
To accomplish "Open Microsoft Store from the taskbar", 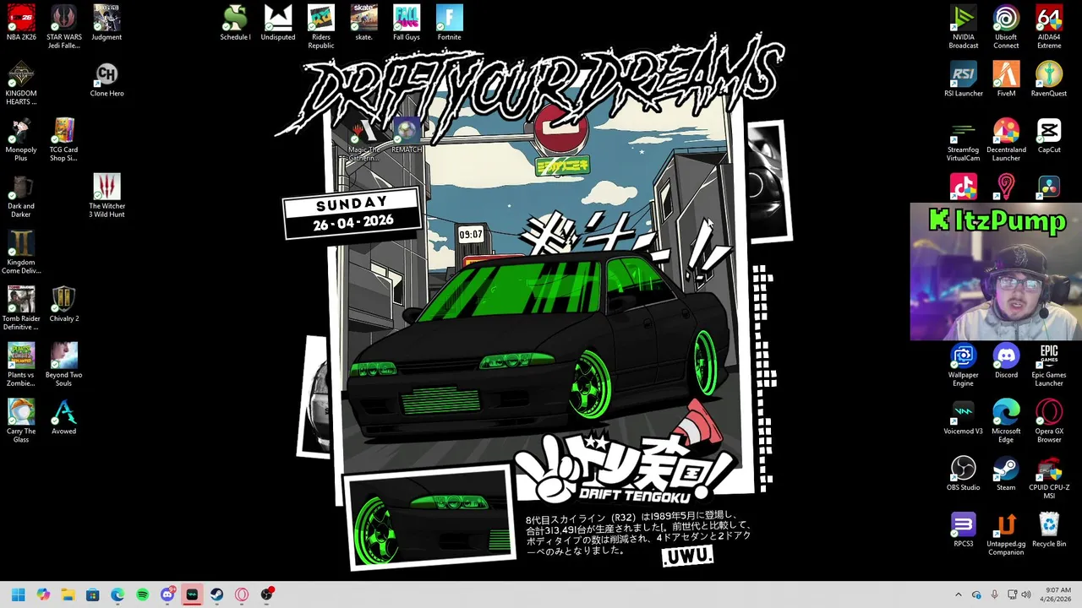I will click(93, 594).
